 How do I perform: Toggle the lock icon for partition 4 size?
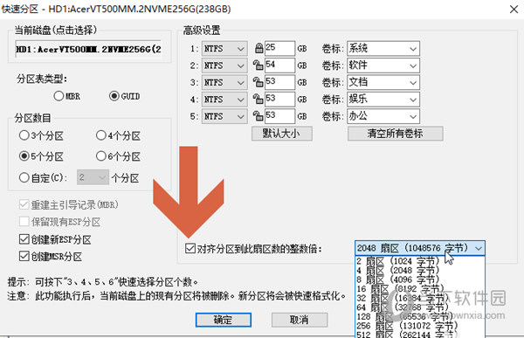pyautogui.click(x=258, y=100)
